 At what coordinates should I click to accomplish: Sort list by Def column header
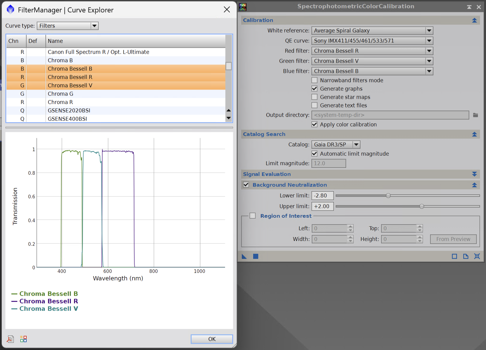point(36,41)
